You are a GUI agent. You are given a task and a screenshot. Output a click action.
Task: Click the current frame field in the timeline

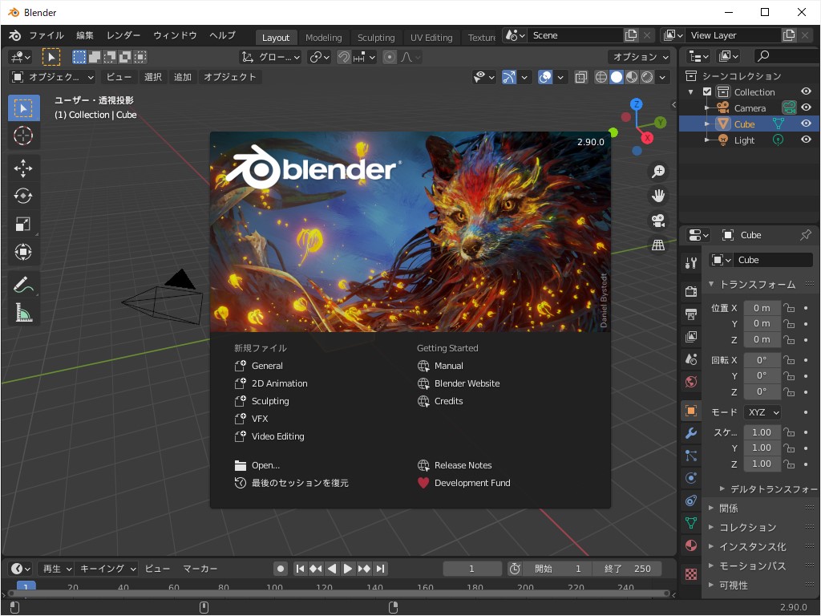click(x=472, y=568)
